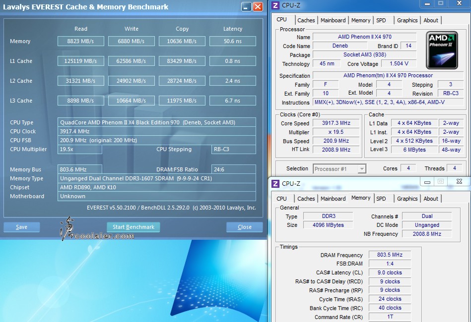This screenshot has width=471, height=322.
Task: Close the top CPU-Z window
Action: pyautogui.click(x=459, y=3)
